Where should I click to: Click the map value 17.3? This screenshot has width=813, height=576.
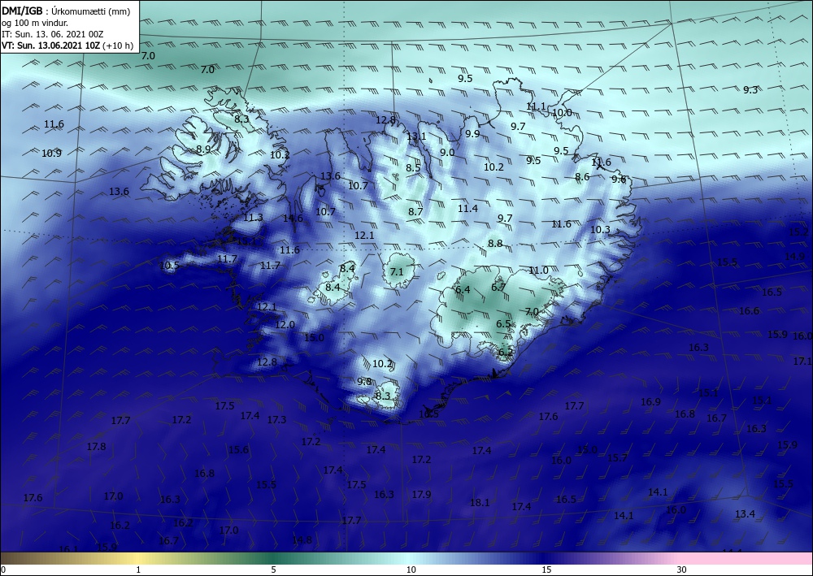point(276,419)
